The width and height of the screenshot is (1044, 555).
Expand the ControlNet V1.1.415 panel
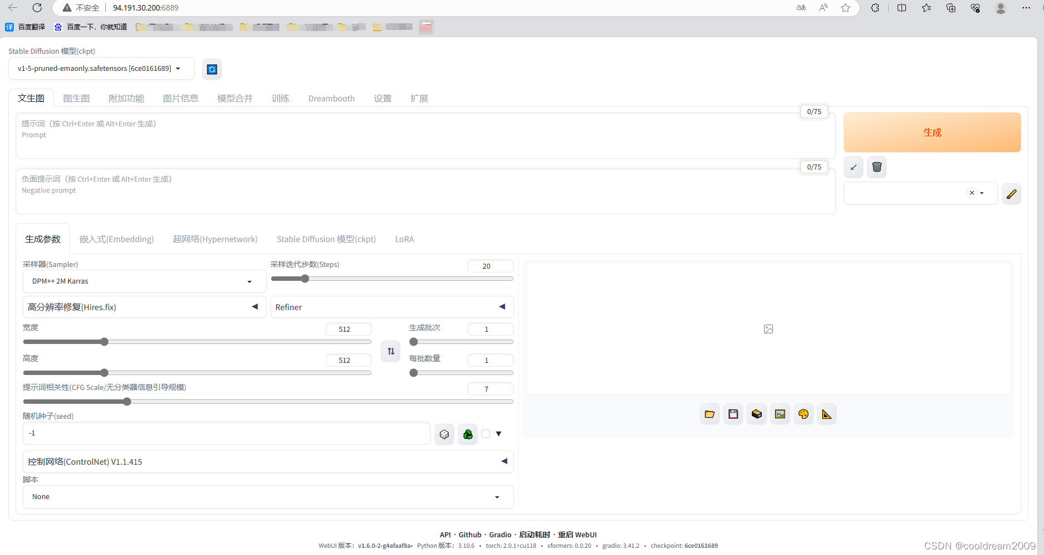pyautogui.click(x=268, y=462)
